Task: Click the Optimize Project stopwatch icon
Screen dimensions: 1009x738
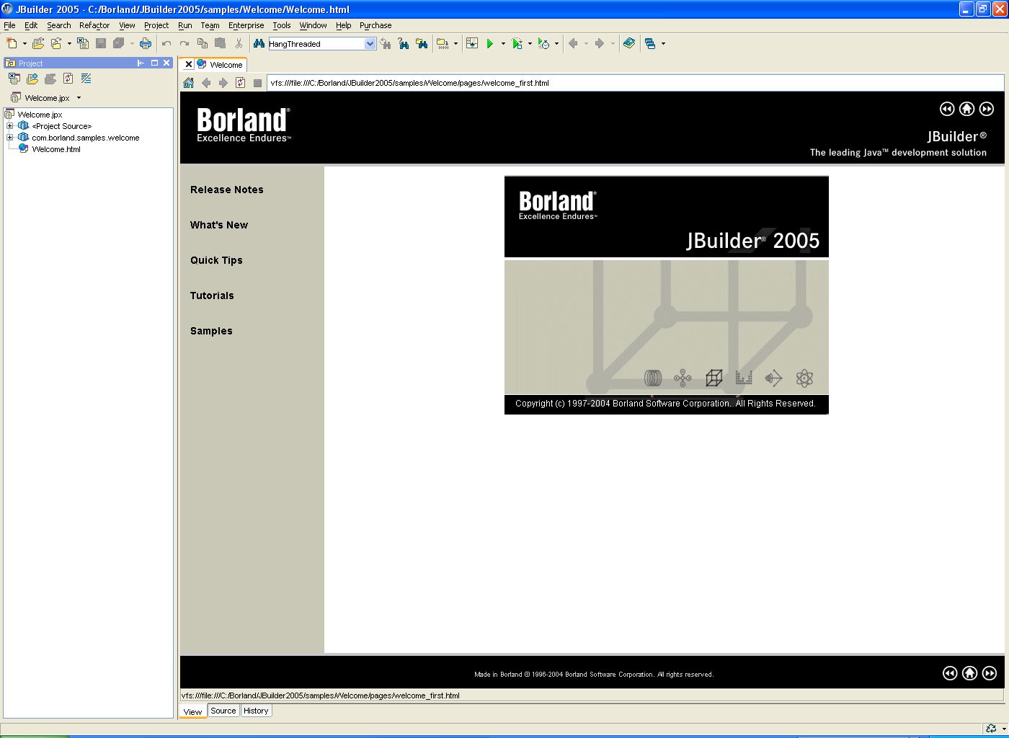Action: click(543, 43)
